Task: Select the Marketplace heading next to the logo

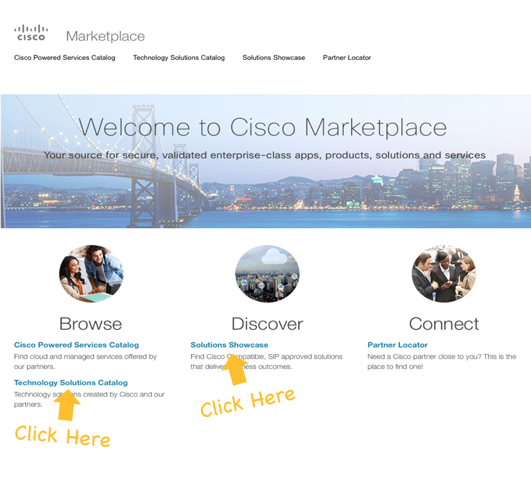Action: (x=104, y=36)
